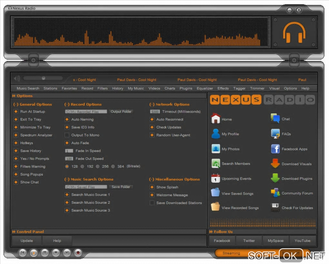Screen dimensions: 329x264
Task: Collapse the Record Options section
Action: 67,104
